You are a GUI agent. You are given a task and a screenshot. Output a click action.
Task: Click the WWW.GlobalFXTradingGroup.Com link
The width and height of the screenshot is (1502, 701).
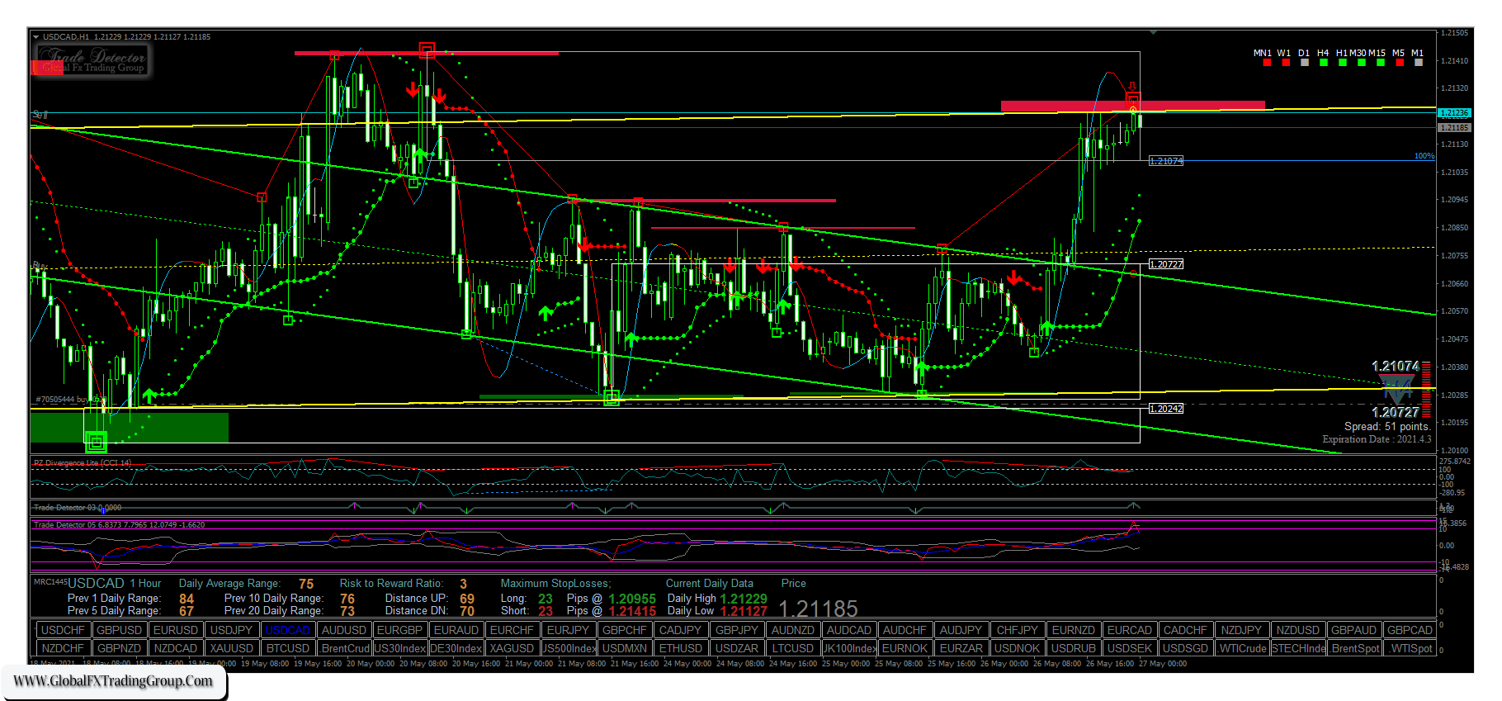click(x=113, y=681)
